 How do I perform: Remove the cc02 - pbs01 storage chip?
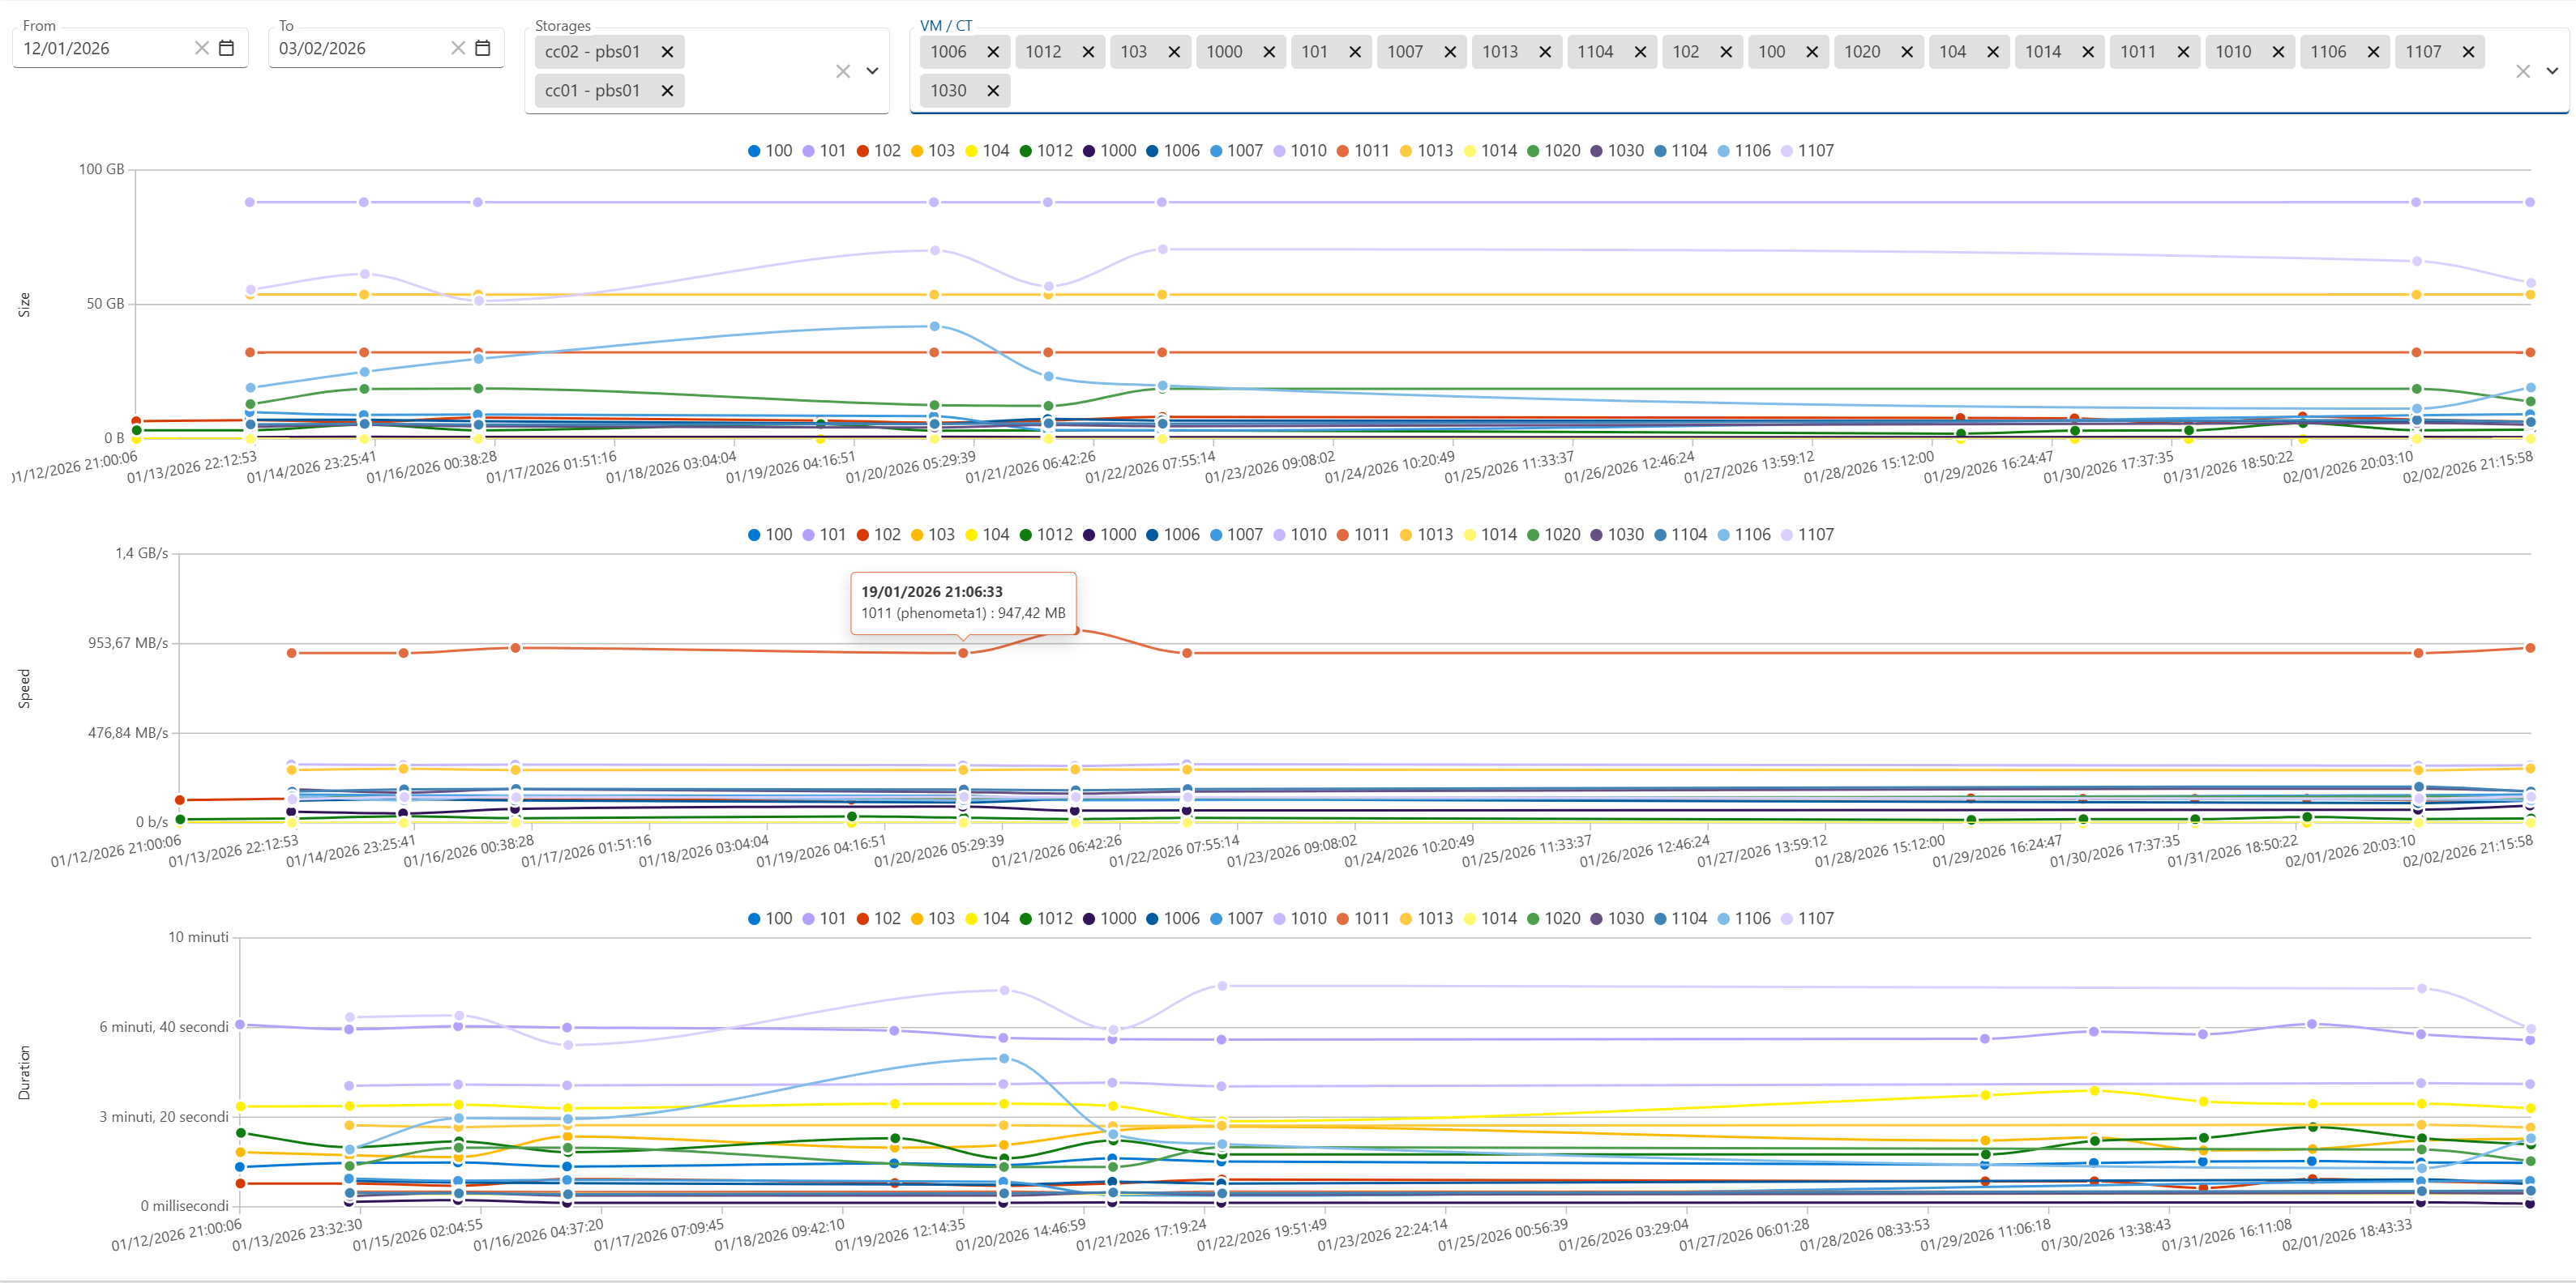click(666, 52)
